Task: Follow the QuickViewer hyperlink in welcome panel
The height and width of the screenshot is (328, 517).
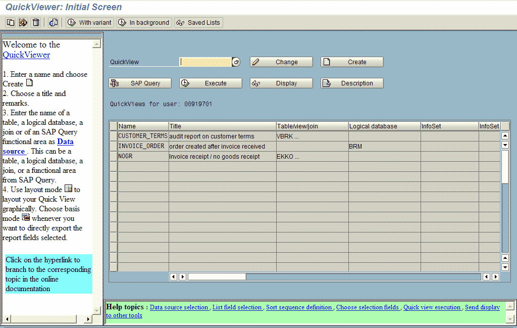Action: tap(26, 55)
